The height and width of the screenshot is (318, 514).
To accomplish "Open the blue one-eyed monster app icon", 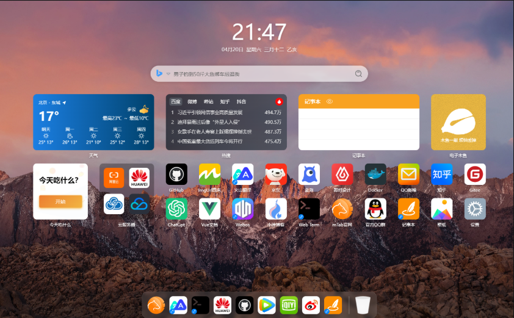I will tap(309, 174).
